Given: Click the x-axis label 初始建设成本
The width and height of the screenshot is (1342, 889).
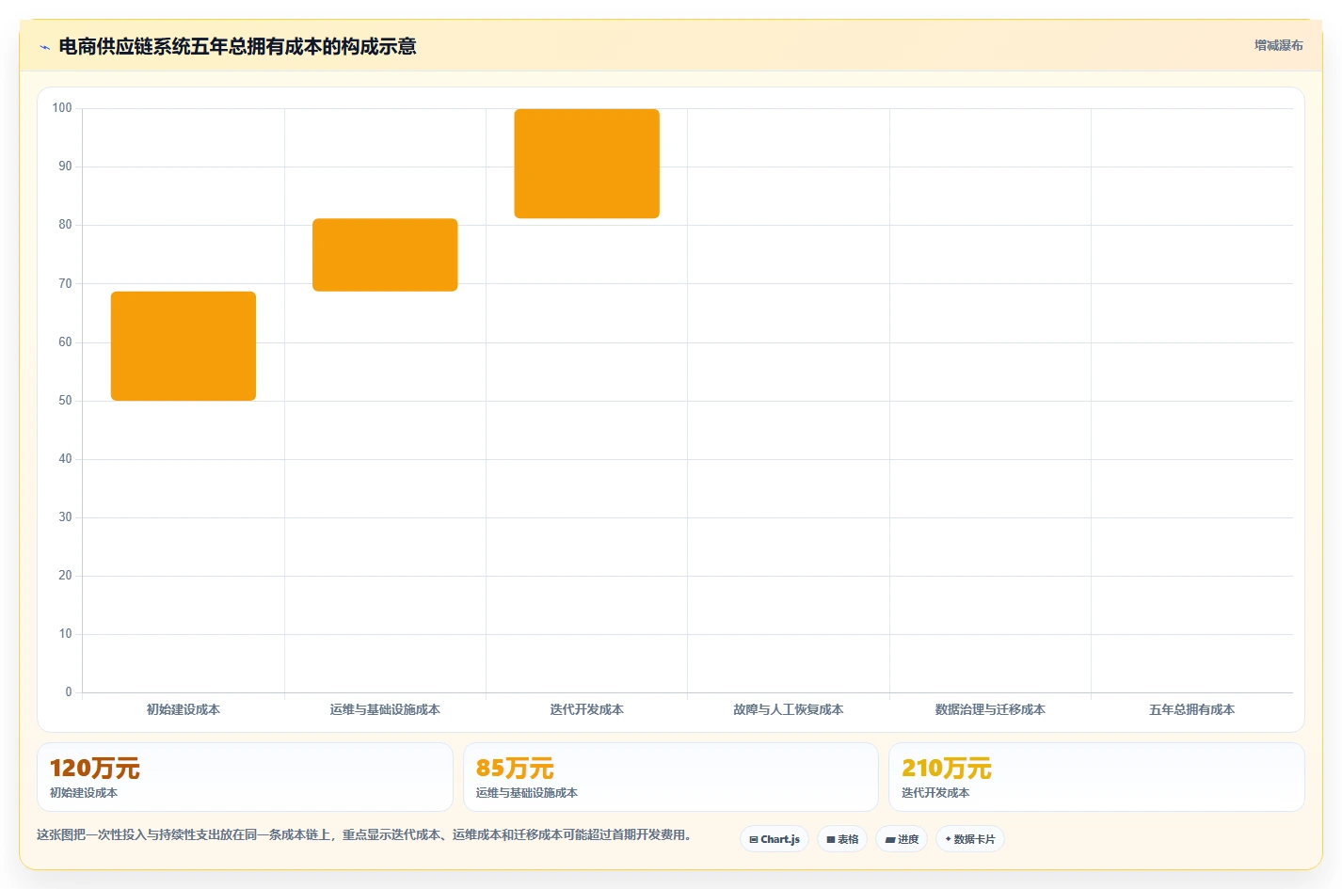Looking at the screenshot, I should [184, 709].
